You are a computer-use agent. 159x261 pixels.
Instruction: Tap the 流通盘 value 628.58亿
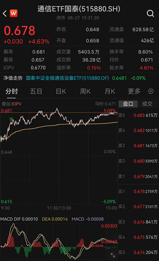click(x=143, y=30)
